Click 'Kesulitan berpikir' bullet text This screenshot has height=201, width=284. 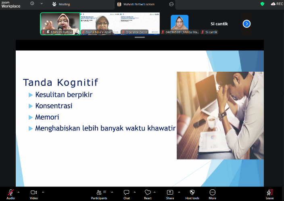pyautogui.click(x=64, y=95)
